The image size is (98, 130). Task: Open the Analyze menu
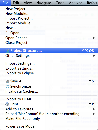(x=75, y=3)
